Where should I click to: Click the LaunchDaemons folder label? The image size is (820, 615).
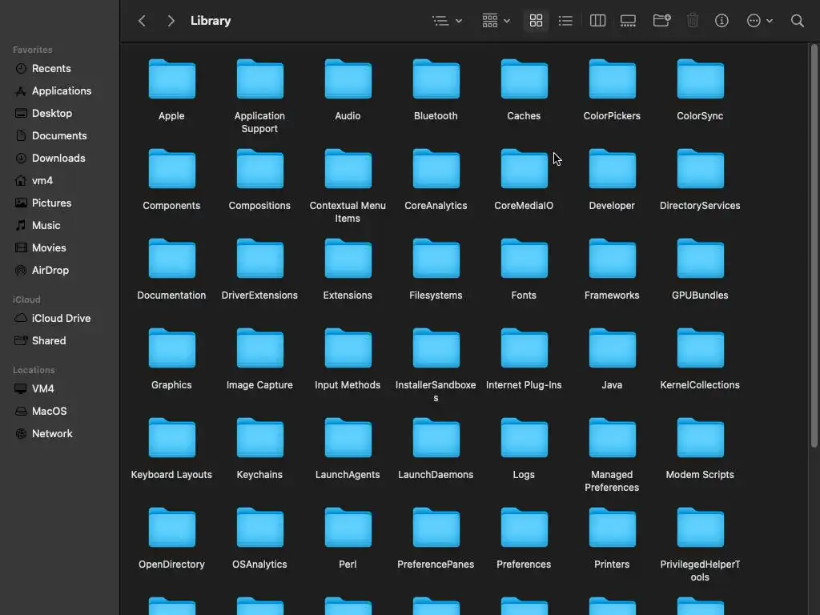[436, 475]
